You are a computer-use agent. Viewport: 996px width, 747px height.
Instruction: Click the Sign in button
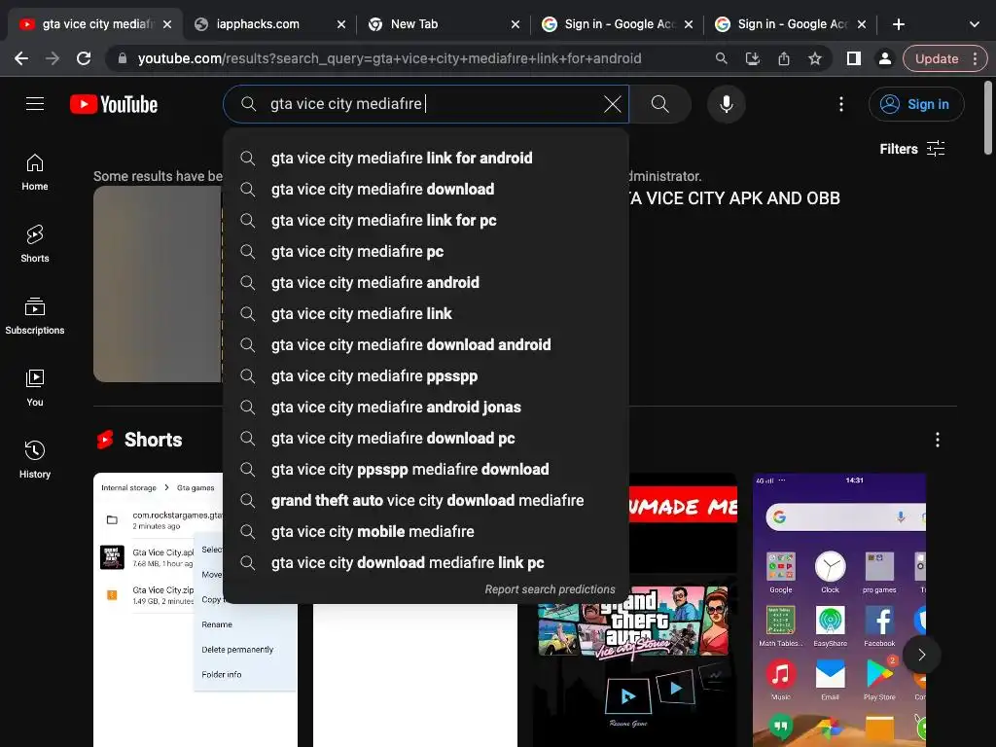click(916, 104)
